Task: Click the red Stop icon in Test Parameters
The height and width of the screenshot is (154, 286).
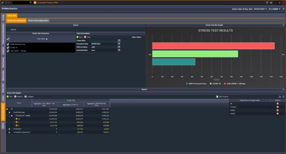Action: 85,37
